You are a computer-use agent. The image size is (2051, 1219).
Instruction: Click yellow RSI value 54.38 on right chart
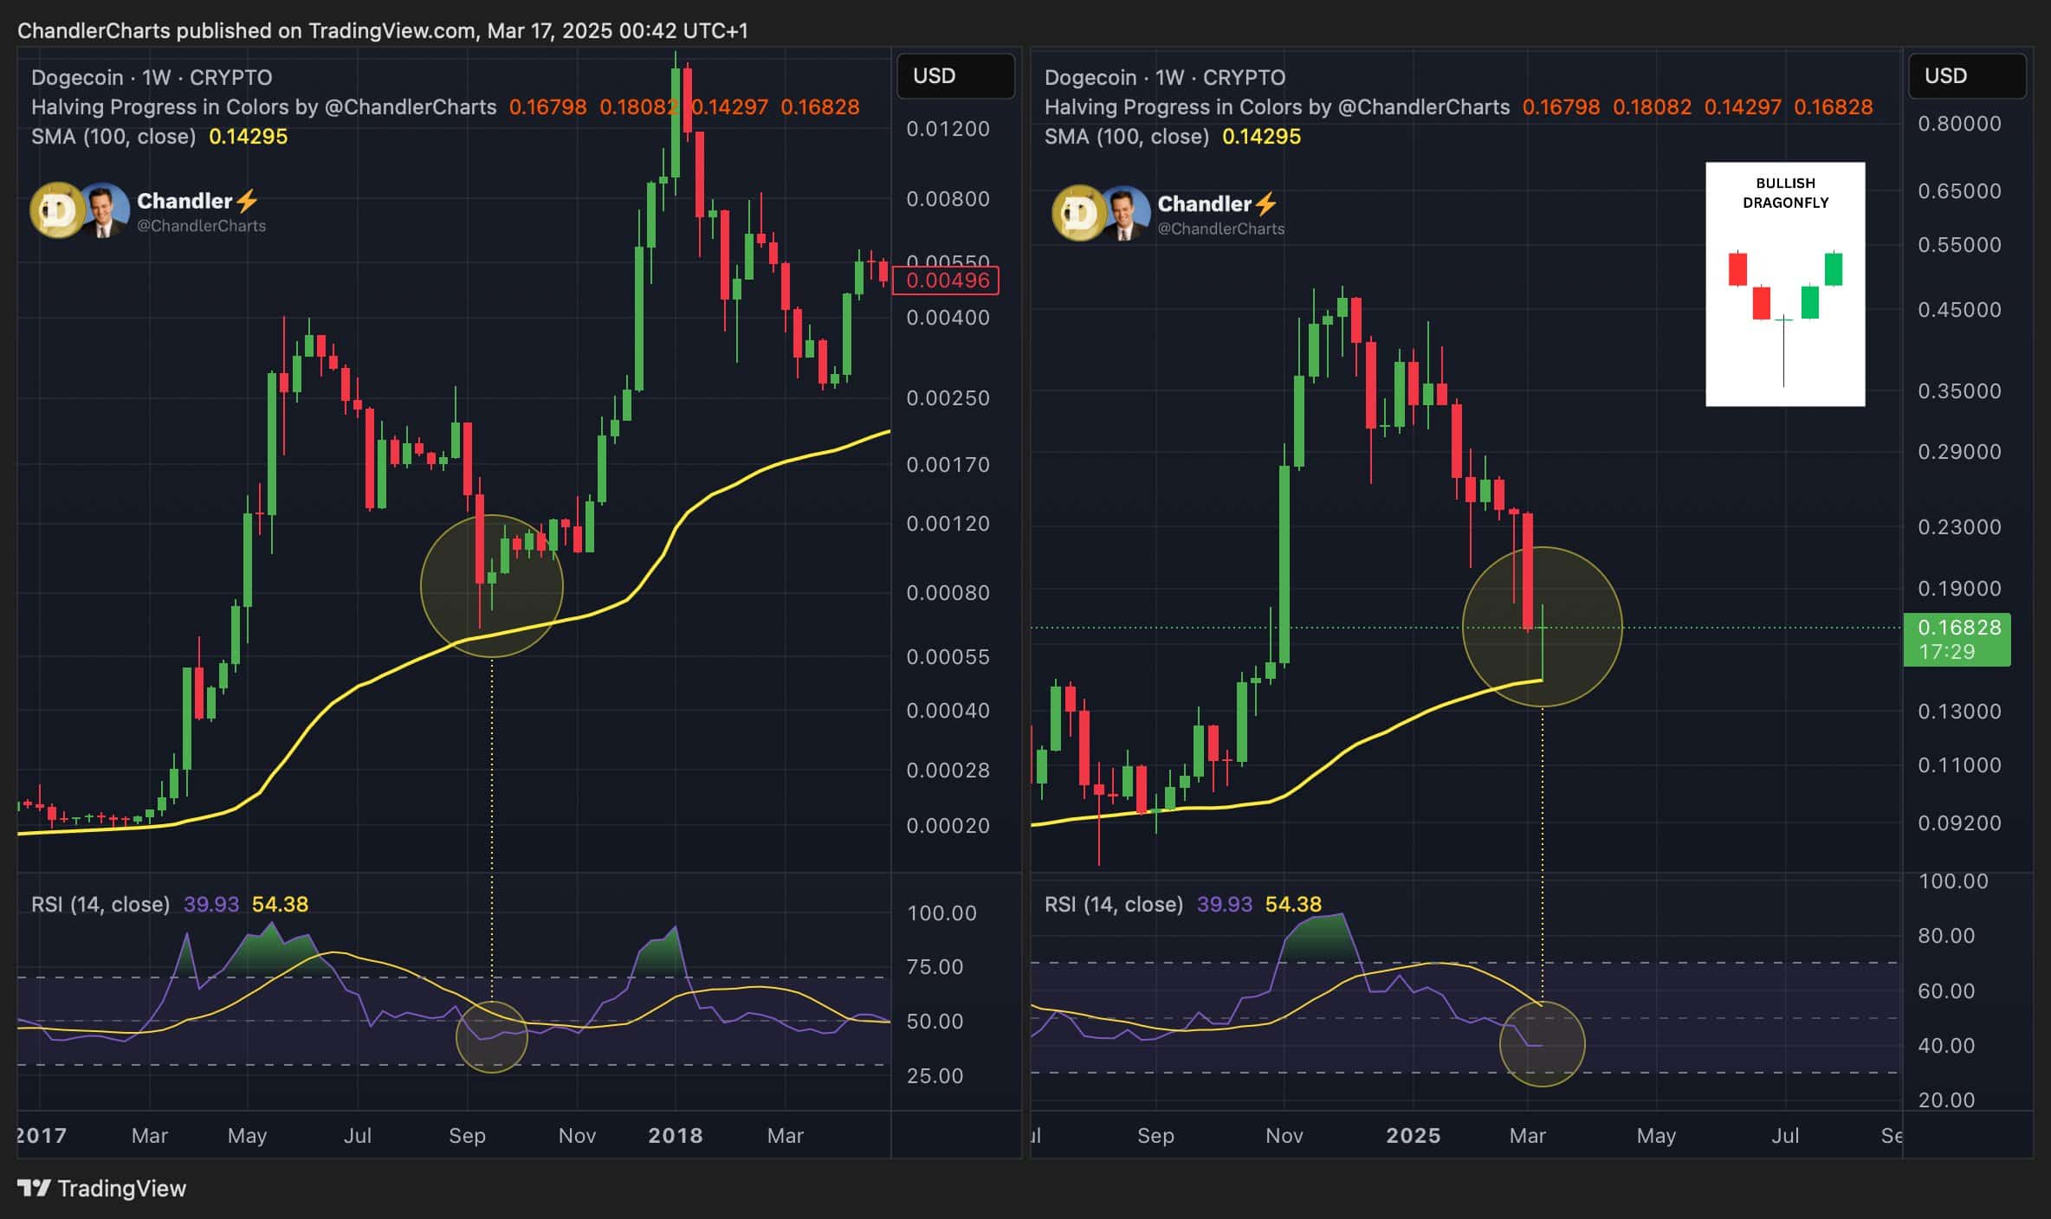pyautogui.click(x=1293, y=904)
